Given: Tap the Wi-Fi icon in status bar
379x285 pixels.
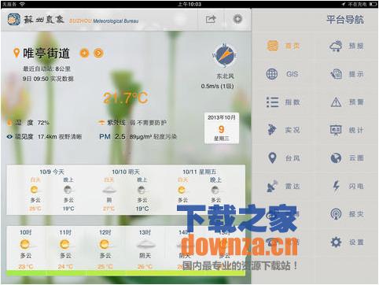Looking at the screenshot, I should (22, 4).
